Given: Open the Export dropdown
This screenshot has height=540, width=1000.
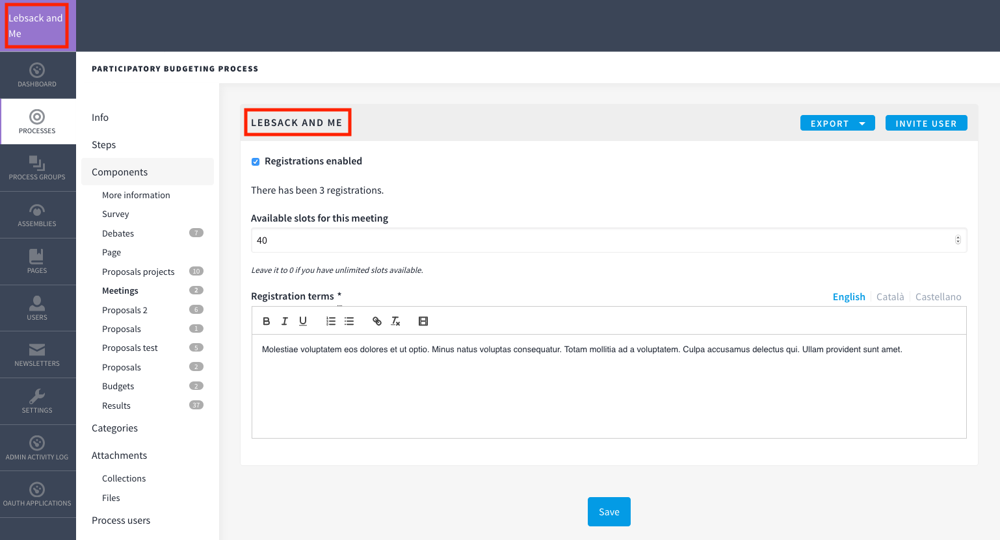Looking at the screenshot, I should (837, 123).
